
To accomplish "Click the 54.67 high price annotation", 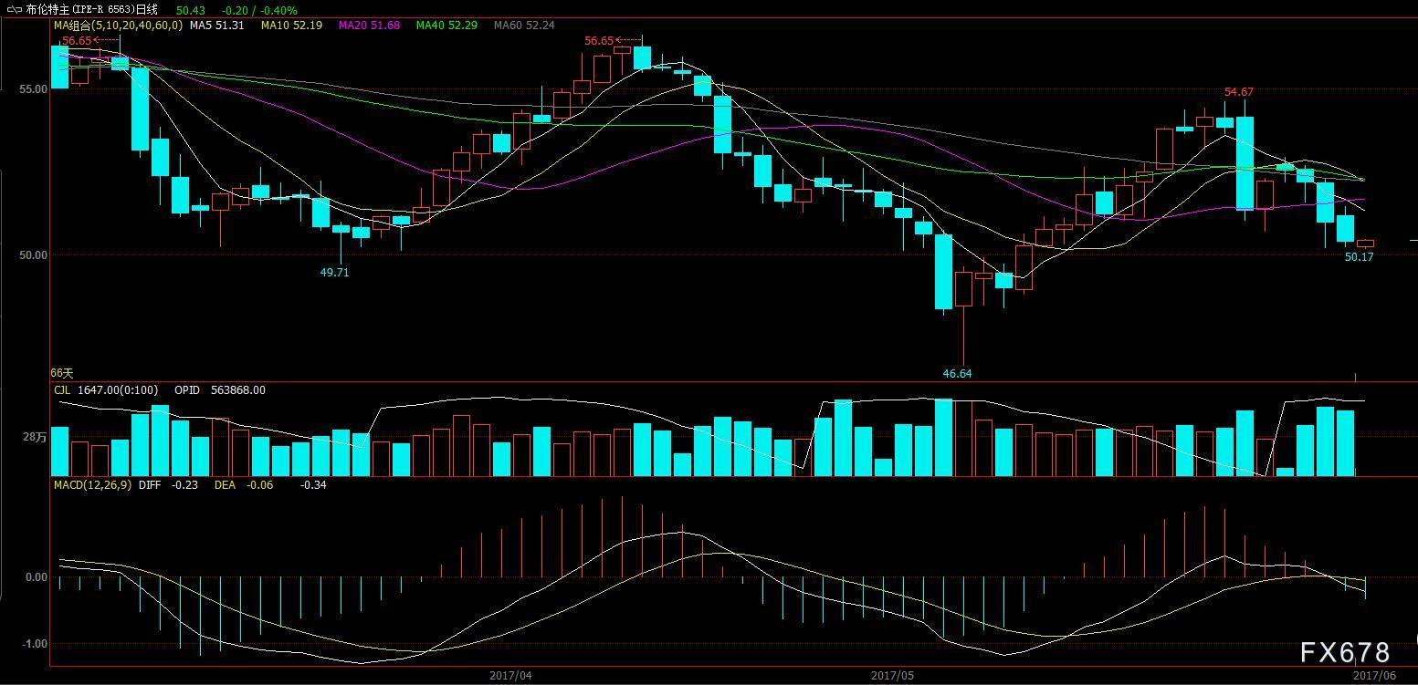I will (1238, 92).
